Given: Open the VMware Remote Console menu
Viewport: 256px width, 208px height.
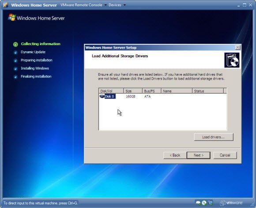Looking at the screenshot, I should (x=81, y=5).
